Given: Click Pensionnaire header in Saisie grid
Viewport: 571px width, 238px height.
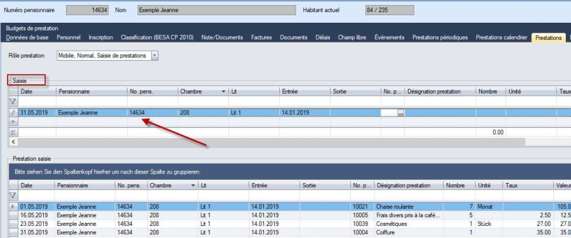Looking at the screenshot, I should point(91,92).
